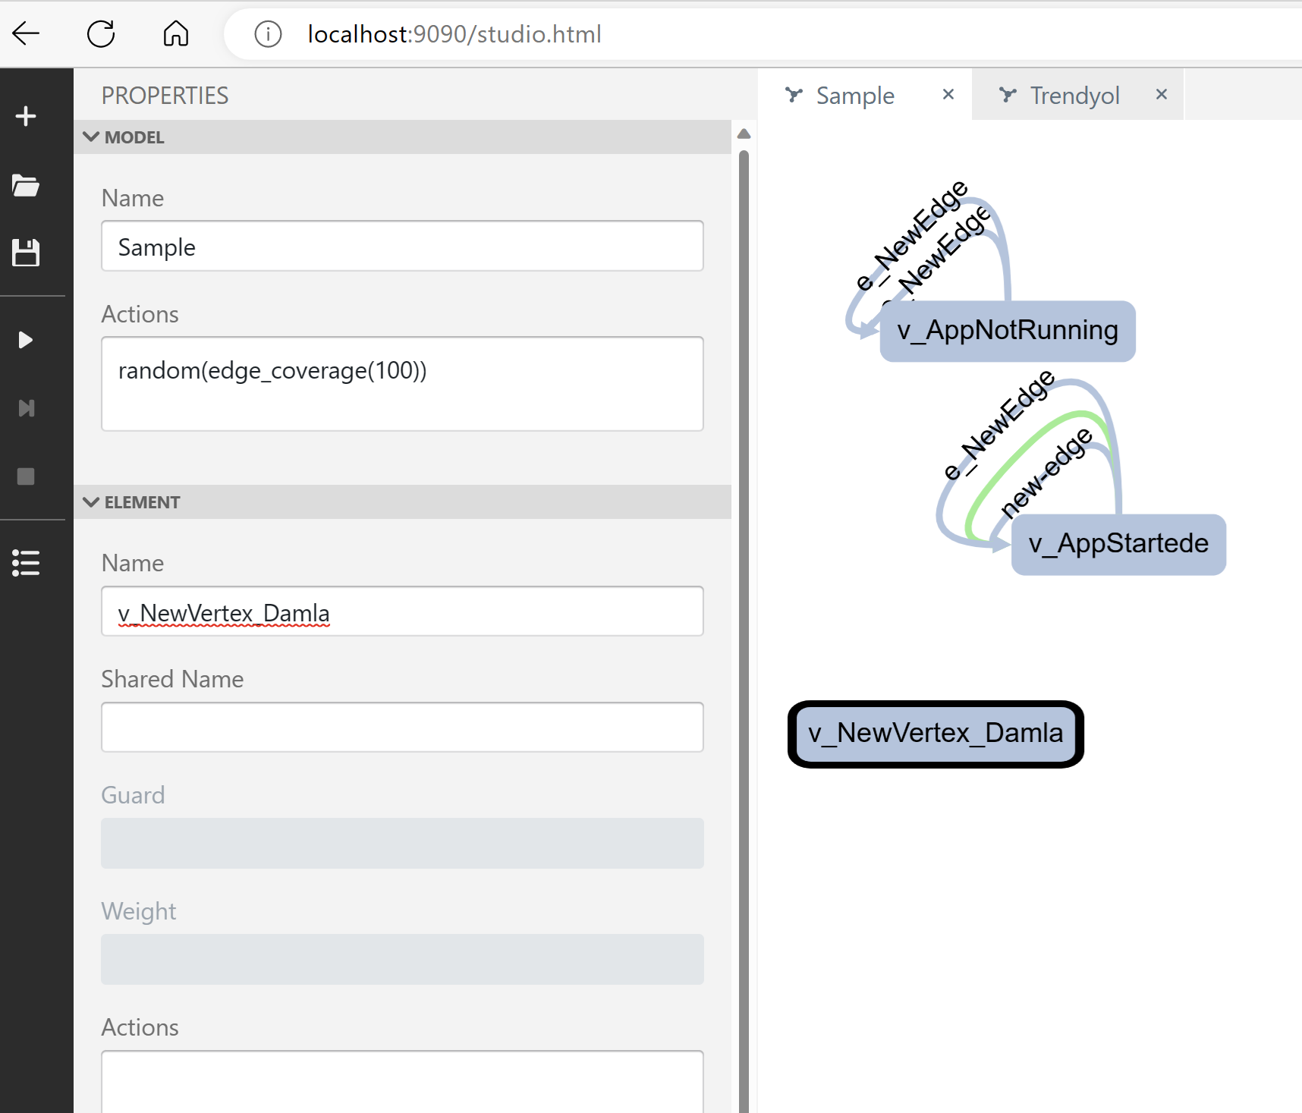Close the Trendyol model tab
Image resolution: width=1302 pixels, height=1113 pixels.
tap(1161, 94)
